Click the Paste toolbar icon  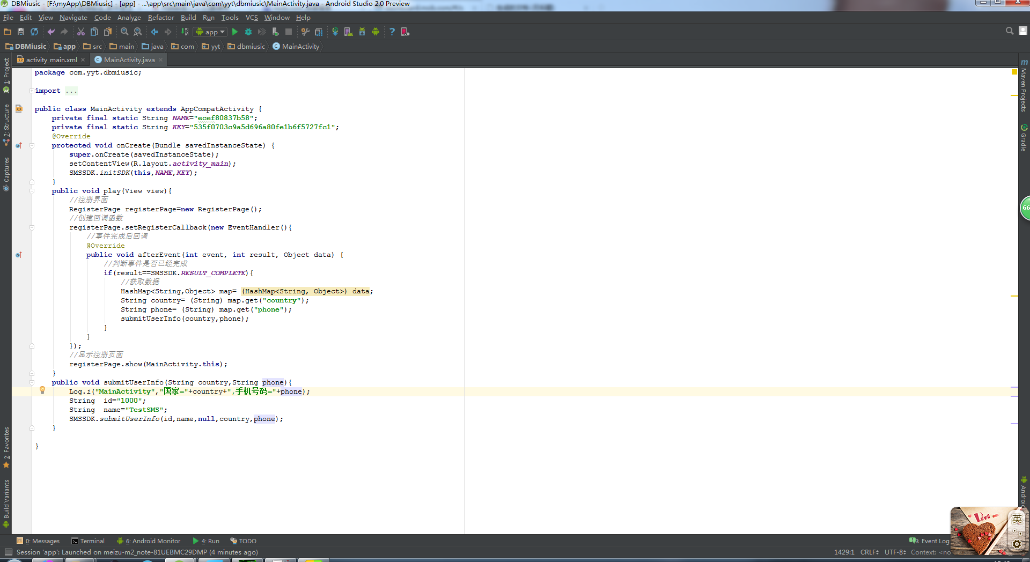click(108, 32)
